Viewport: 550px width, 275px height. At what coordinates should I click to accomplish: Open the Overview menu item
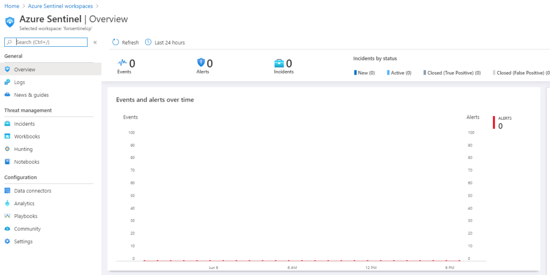click(x=50, y=69)
